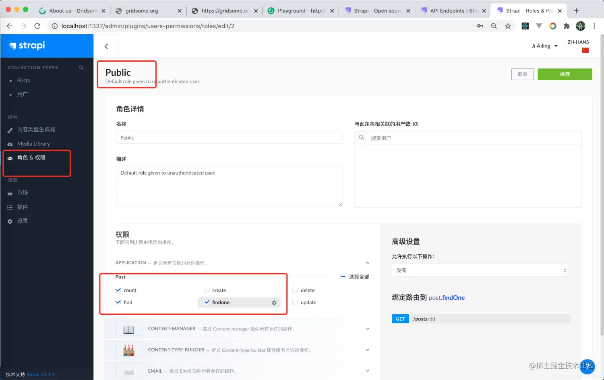This screenshot has width=604, height=380.
Task: Click the settings gear icon in sidebar
Action: coord(10,221)
